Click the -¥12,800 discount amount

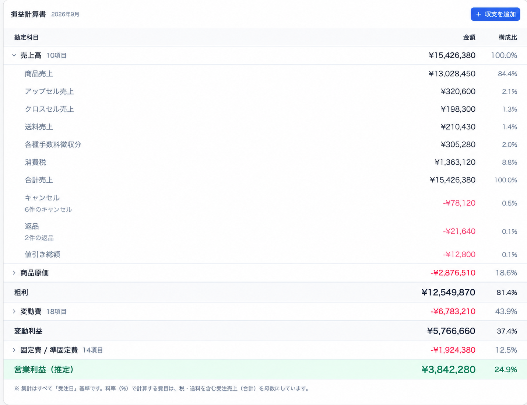[459, 254]
